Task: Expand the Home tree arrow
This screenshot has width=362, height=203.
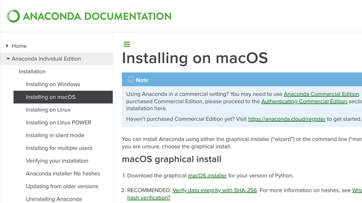Action: tap(7, 46)
